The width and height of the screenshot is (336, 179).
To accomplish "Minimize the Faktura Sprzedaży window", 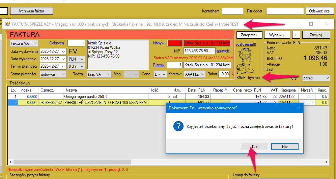I will [296, 24].
